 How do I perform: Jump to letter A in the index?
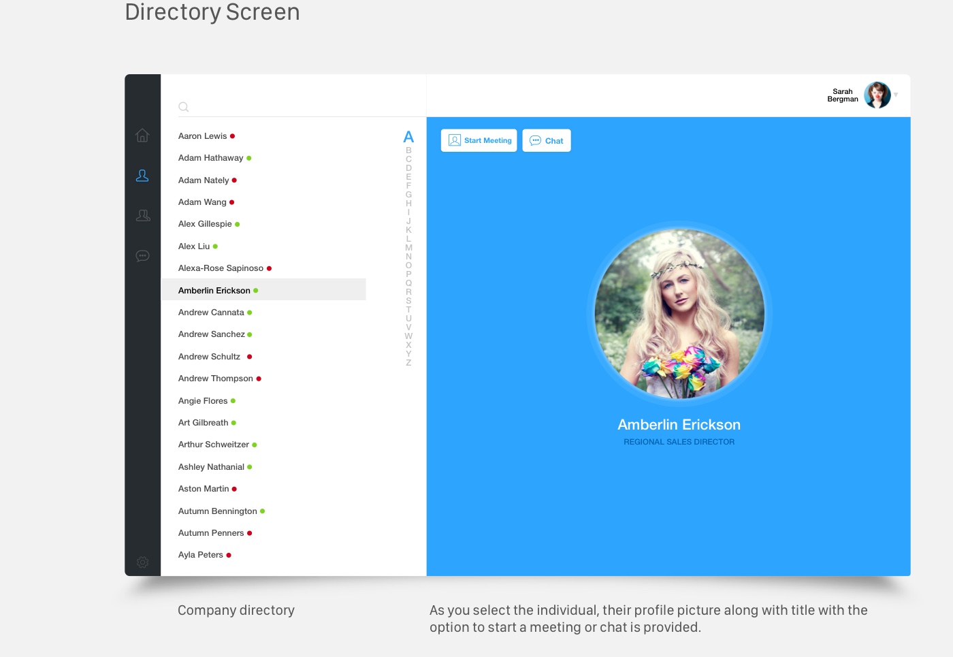pos(408,138)
